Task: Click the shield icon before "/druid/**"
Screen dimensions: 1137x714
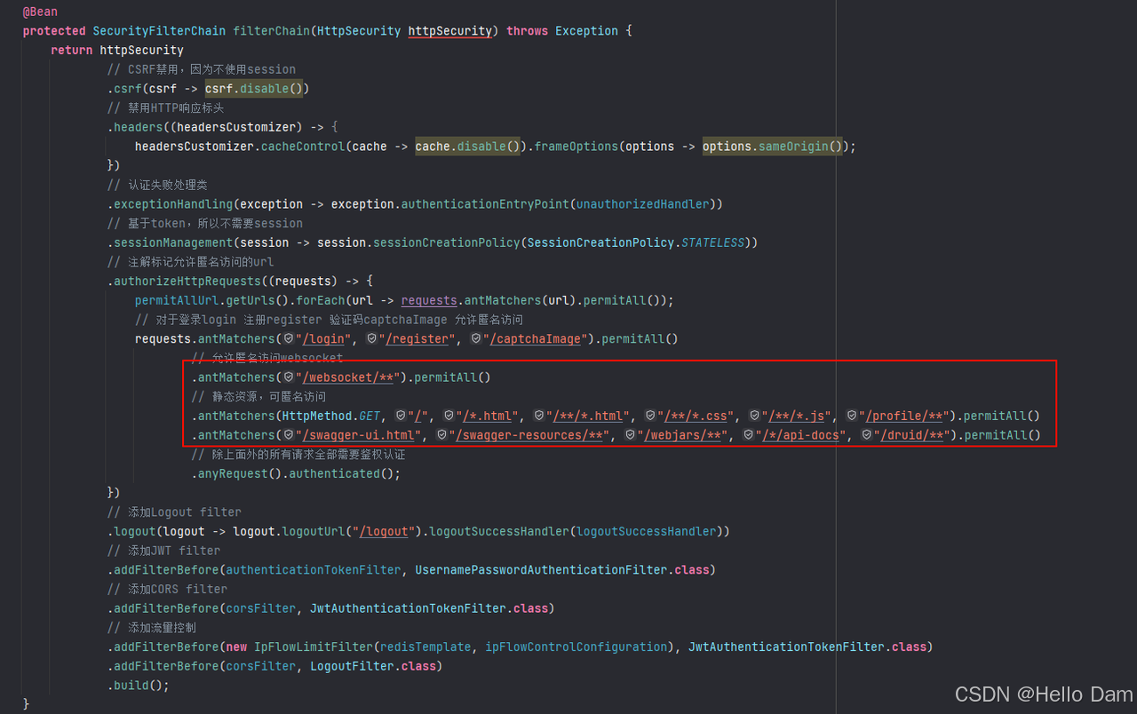Action: click(x=866, y=435)
